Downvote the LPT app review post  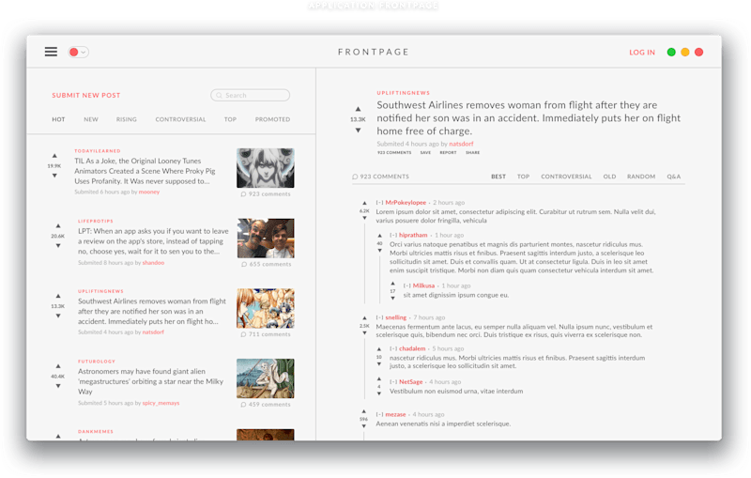coord(58,246)
